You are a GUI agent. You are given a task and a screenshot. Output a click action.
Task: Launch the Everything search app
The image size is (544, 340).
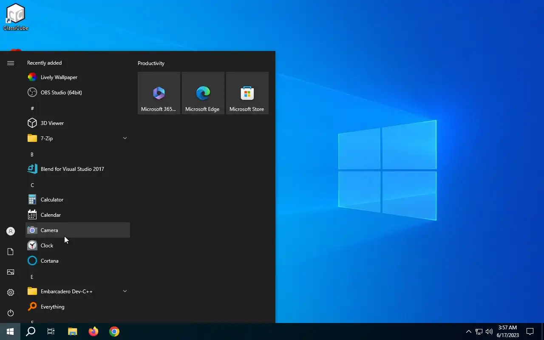coord(78,307)
